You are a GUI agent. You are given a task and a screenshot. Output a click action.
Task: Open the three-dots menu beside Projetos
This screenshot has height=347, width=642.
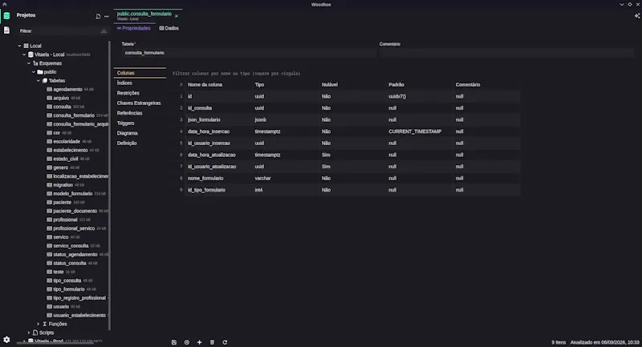(x=107, y=16)
